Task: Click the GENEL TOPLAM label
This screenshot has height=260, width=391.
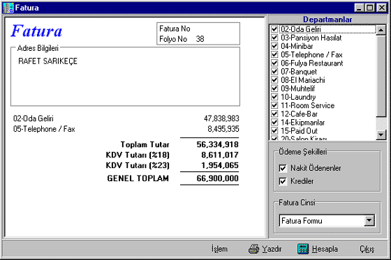Action: point(138,178)
